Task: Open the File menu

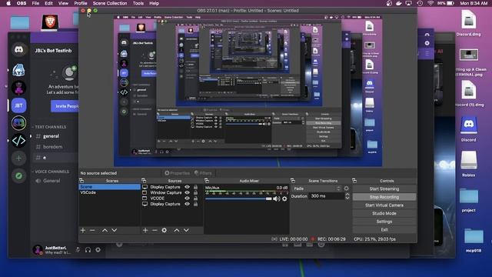Action: (35, 3)
